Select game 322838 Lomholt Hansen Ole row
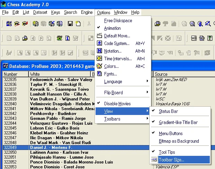 [x=59, y=94]
